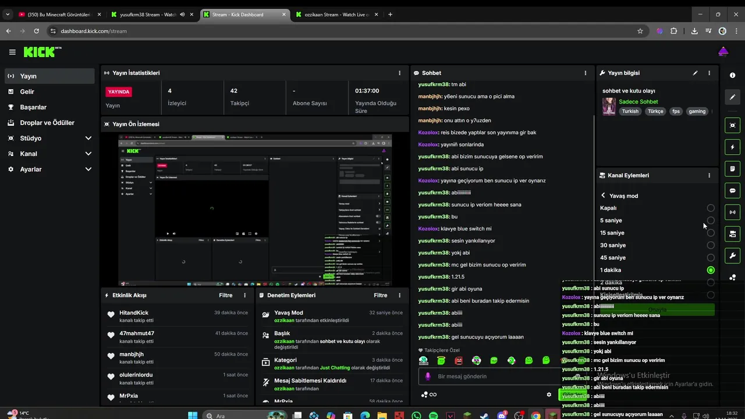The height and width of the screenshot is (419, 745).
Task: Click the Türkçe tag chip
Action: pyautogui.click(x=655, y=111)
